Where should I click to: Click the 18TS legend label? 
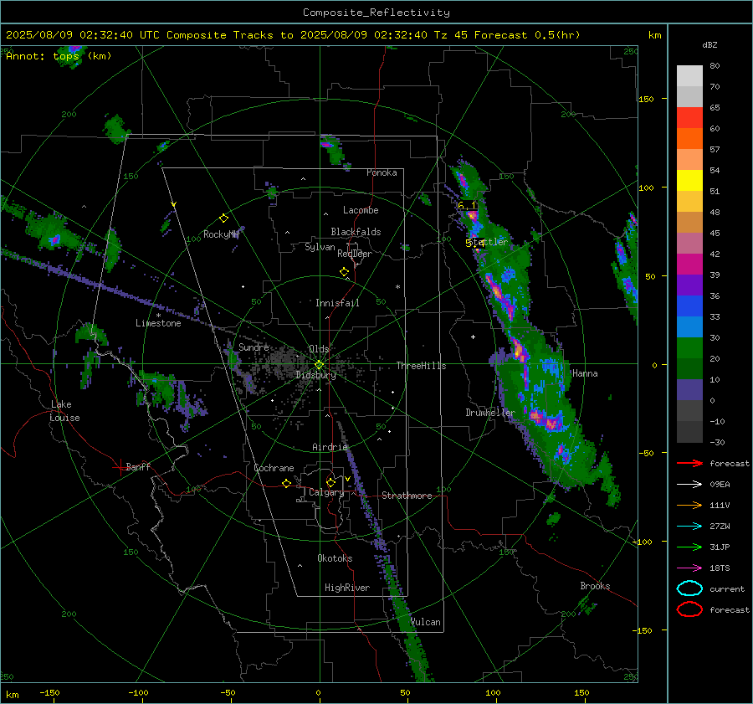point(720,568)
